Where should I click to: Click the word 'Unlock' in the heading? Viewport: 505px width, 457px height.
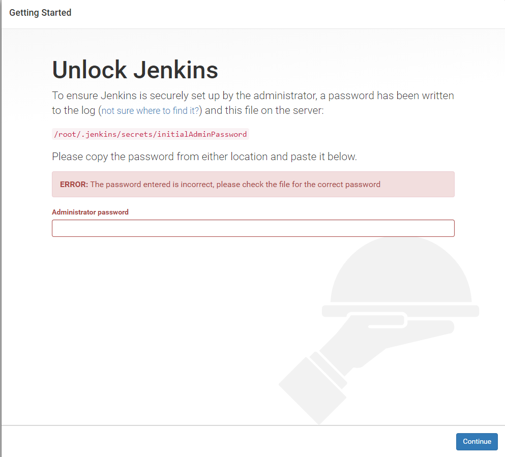tap(90, 70)
